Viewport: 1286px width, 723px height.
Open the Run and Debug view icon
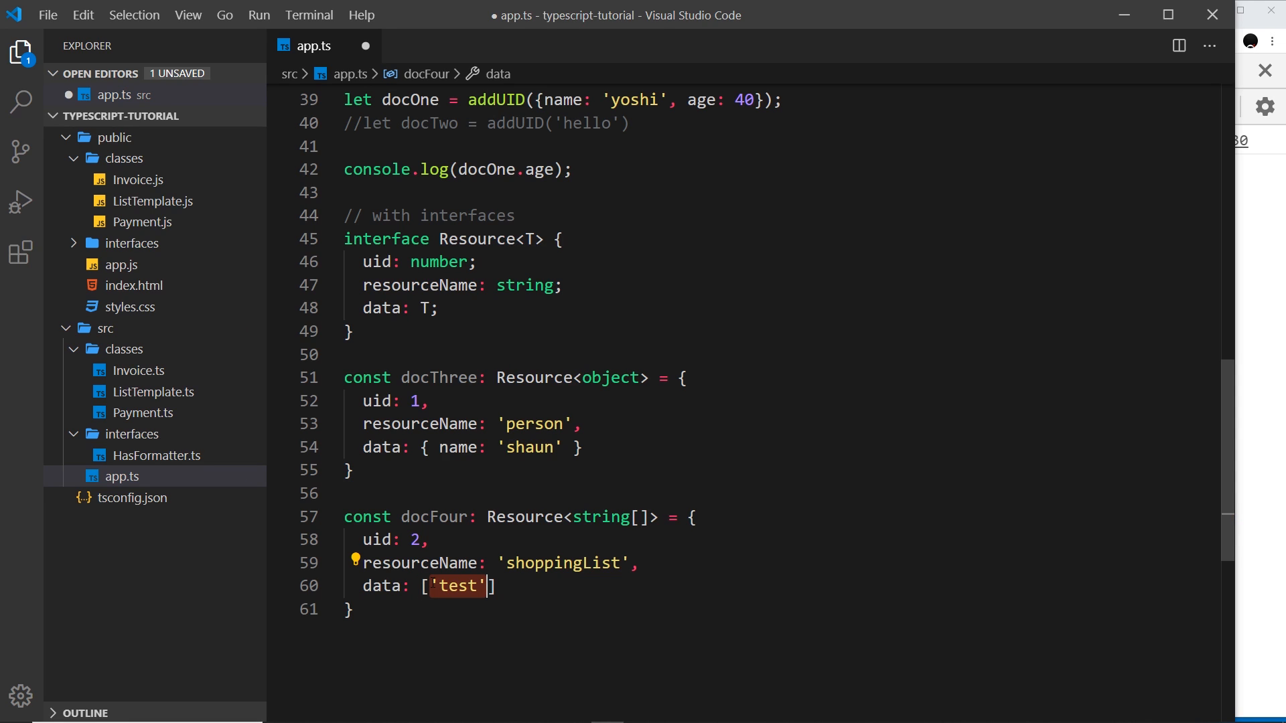point(21,202)
